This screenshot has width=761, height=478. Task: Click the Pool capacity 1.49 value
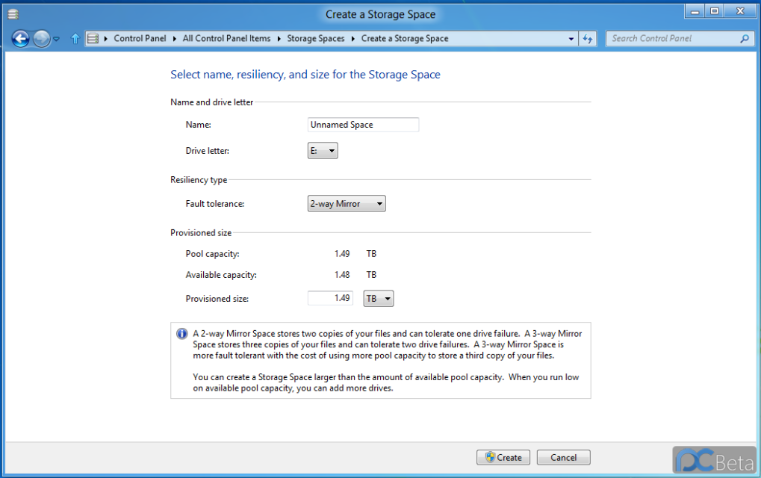click(x=342, y=254)
